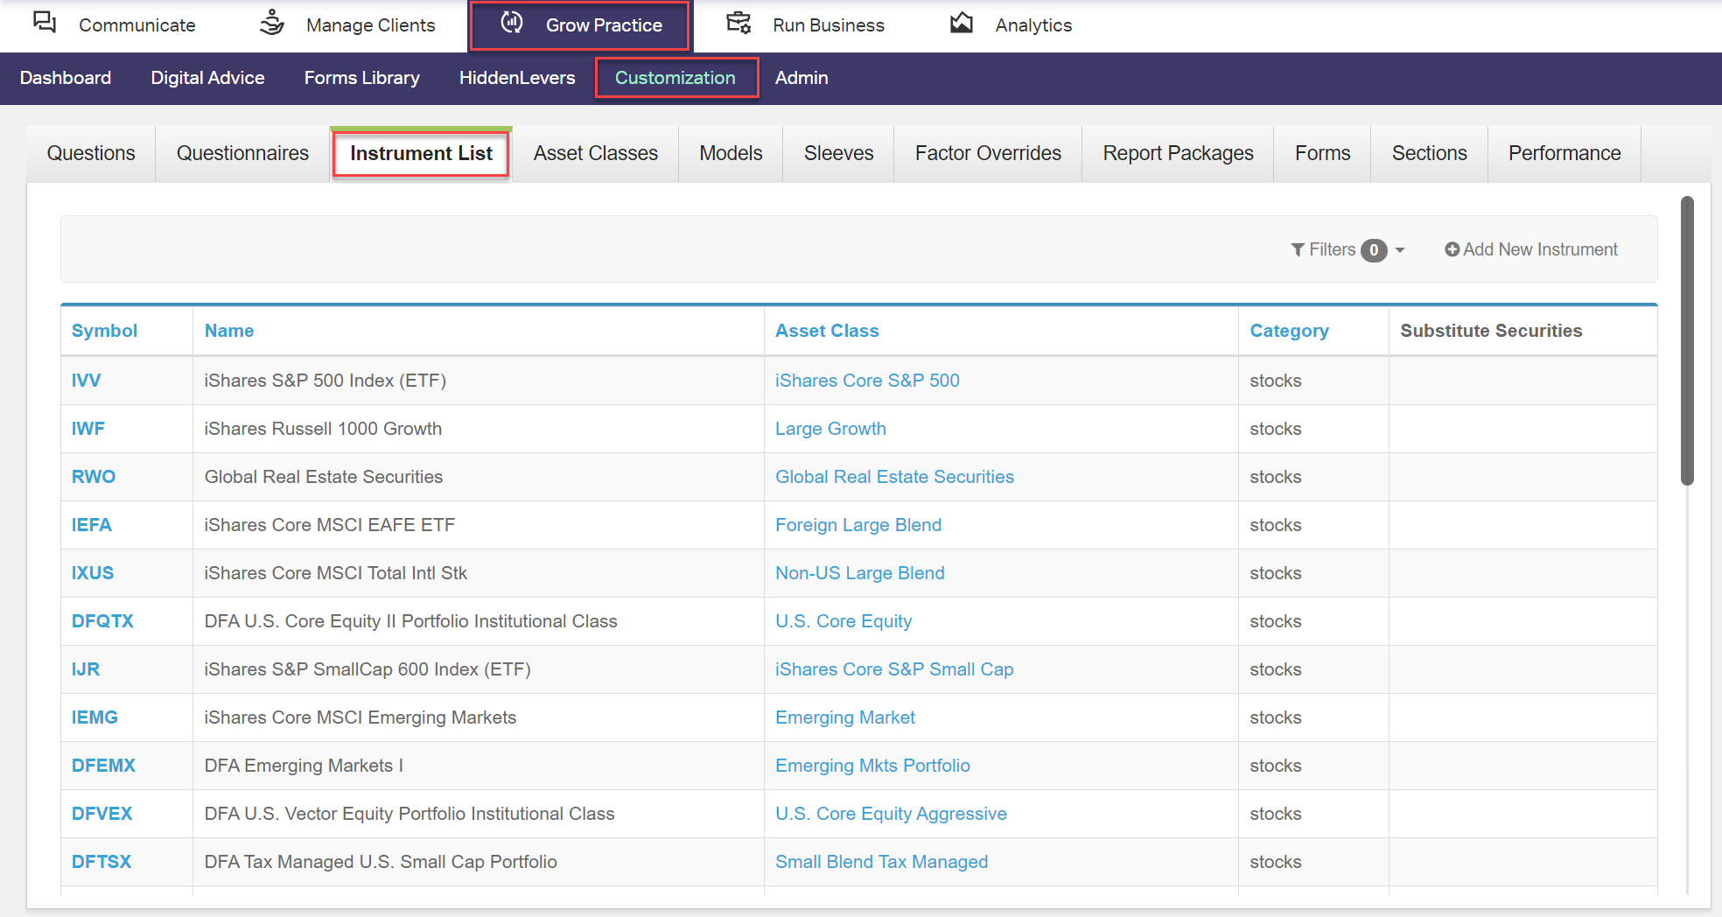
Task: Open the U.S. Core Equity asset class link
Action: coord(843,621)
